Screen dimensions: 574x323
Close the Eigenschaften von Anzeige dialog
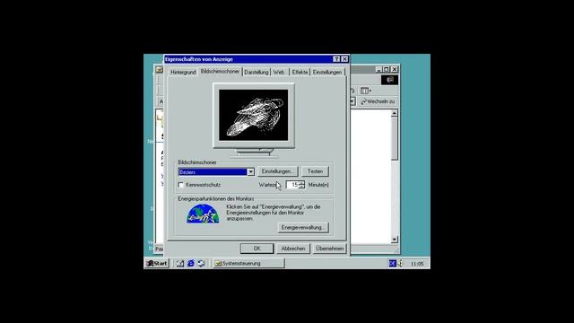[344, 59]
